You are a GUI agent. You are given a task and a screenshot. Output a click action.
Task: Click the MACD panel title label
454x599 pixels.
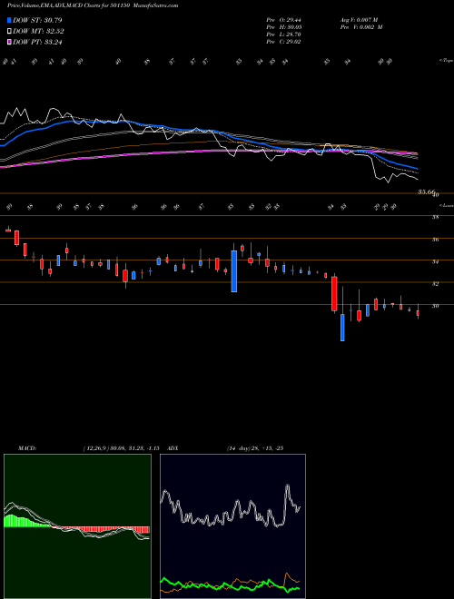pyautogui.click(x=26, y=448)
